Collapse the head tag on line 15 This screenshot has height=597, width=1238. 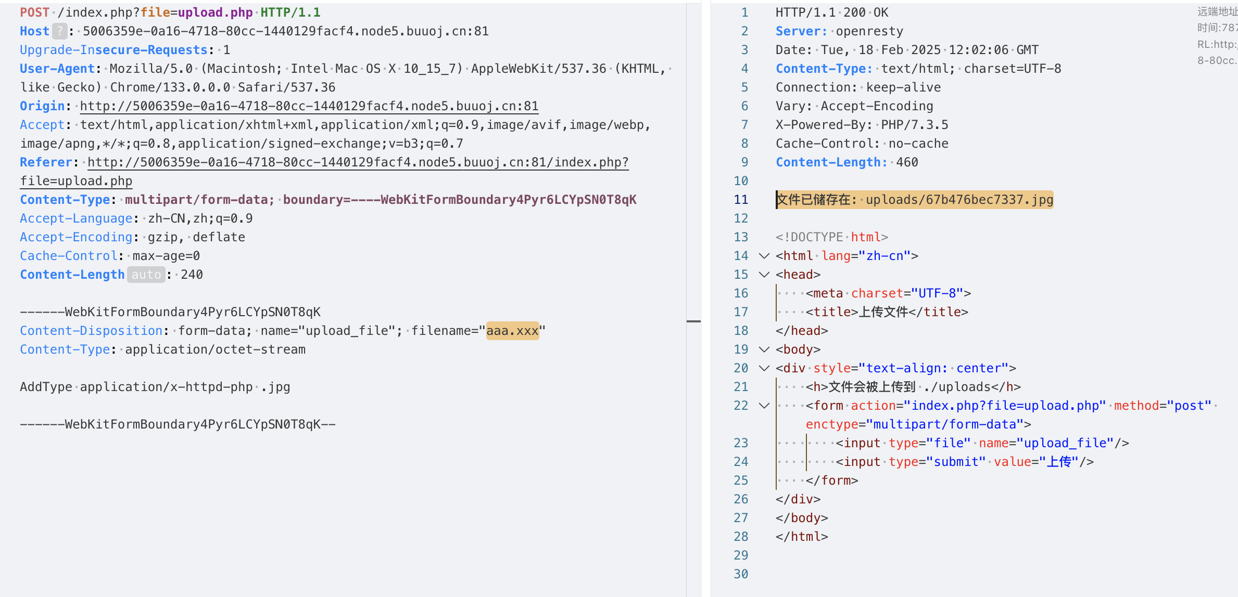pos(764,275)
